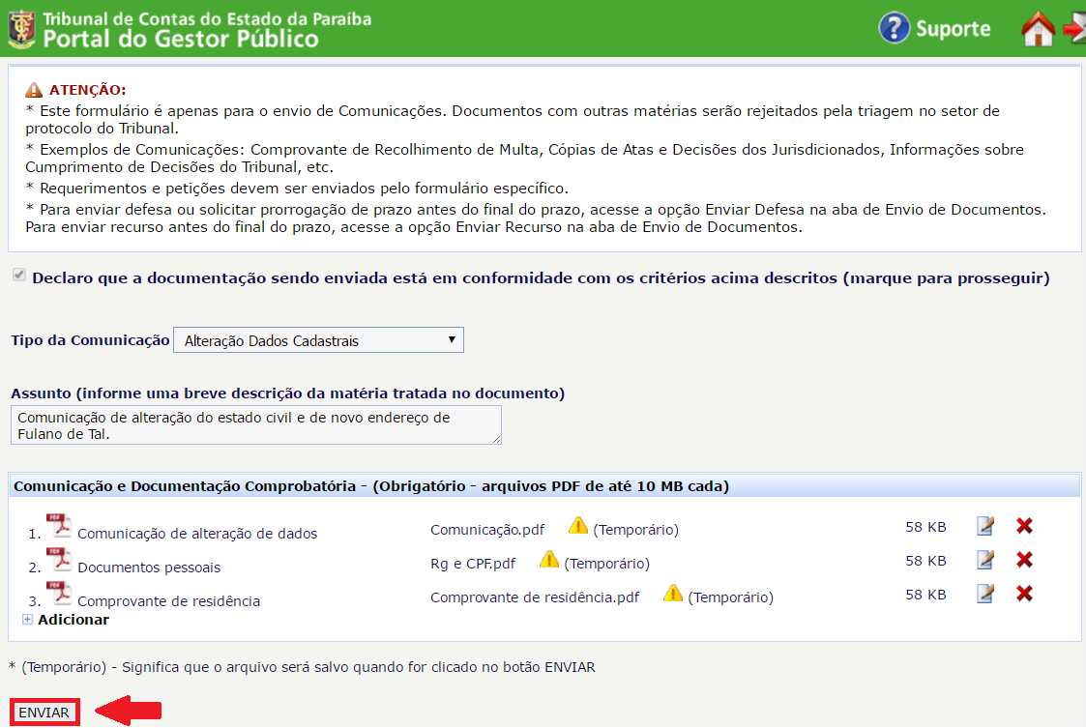This screenshot has height=728, width=1086.
Task: Open the Comprovante de residência.pdf link
Action: (x=535, y=597)
